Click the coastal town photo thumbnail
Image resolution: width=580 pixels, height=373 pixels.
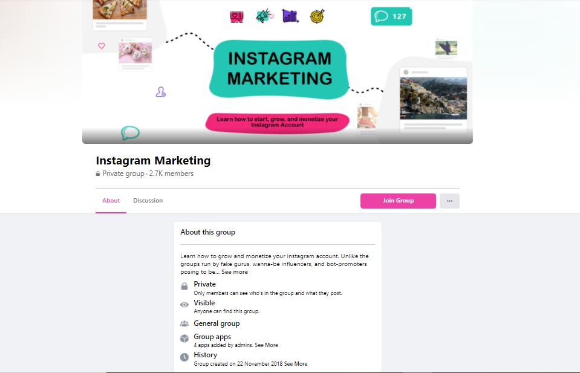coord(433,98)
